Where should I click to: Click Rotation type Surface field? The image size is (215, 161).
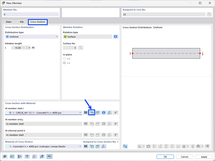(x=87, y=36)
